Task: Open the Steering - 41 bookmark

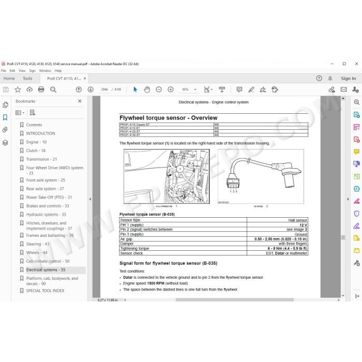Action: [x=37, y=244]
